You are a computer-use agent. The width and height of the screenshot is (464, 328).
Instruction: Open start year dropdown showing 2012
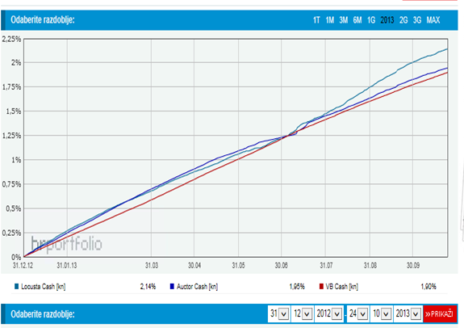tap(328, 313)
